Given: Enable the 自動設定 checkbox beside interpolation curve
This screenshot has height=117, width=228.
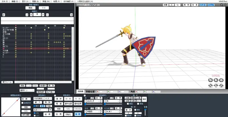Looking at the screenshot, I should [x=23, y=103].
